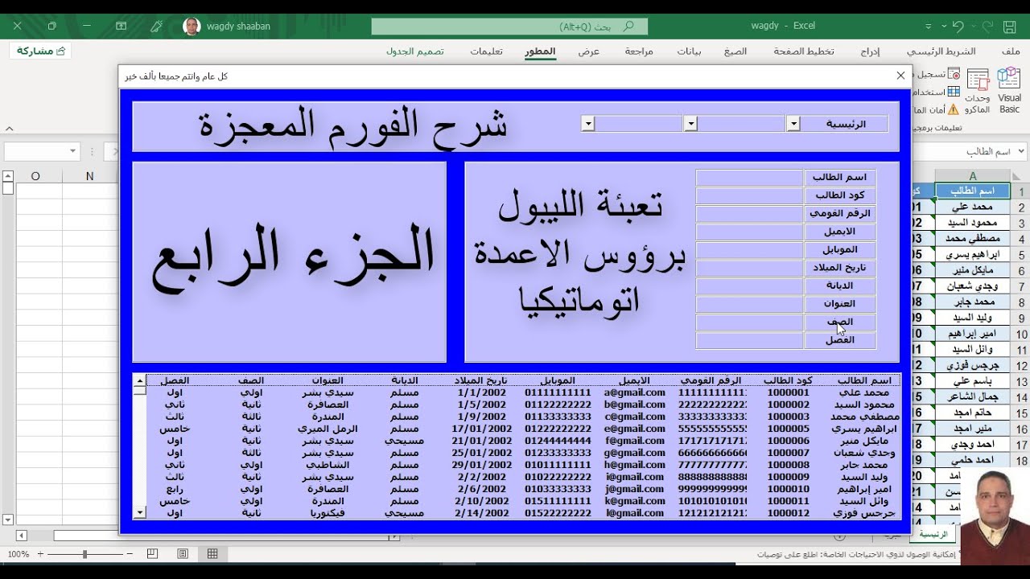Select listbox row with a@gmail.com
The width and height of the screenshot is (1030, 579).
(524, 392)
